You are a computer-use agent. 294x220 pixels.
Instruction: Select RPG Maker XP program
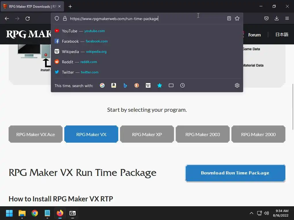(x=147, y=134)
